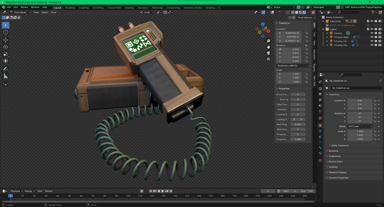Image resolution: width=384 pixels, height=207 pixels.
Task: Open the Render menu
Action: point(24,7)
